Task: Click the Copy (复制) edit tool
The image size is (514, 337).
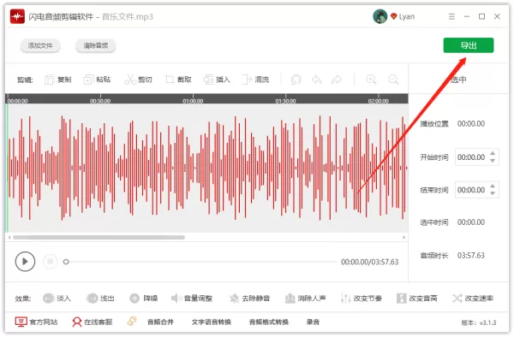Action: tap(58, 80)
